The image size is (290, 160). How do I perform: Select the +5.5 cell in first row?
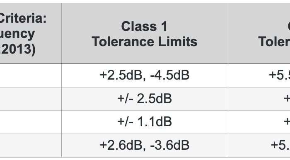click(259, 75)
